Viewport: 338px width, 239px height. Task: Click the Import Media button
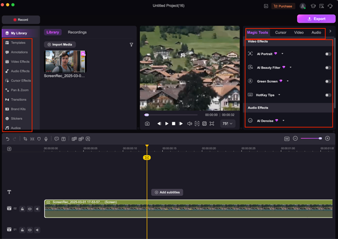click(x=60, y=44)
